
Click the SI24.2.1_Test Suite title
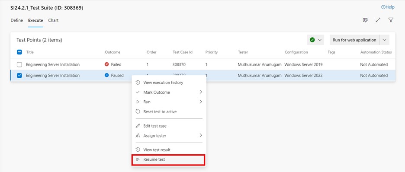pos(47,8)
